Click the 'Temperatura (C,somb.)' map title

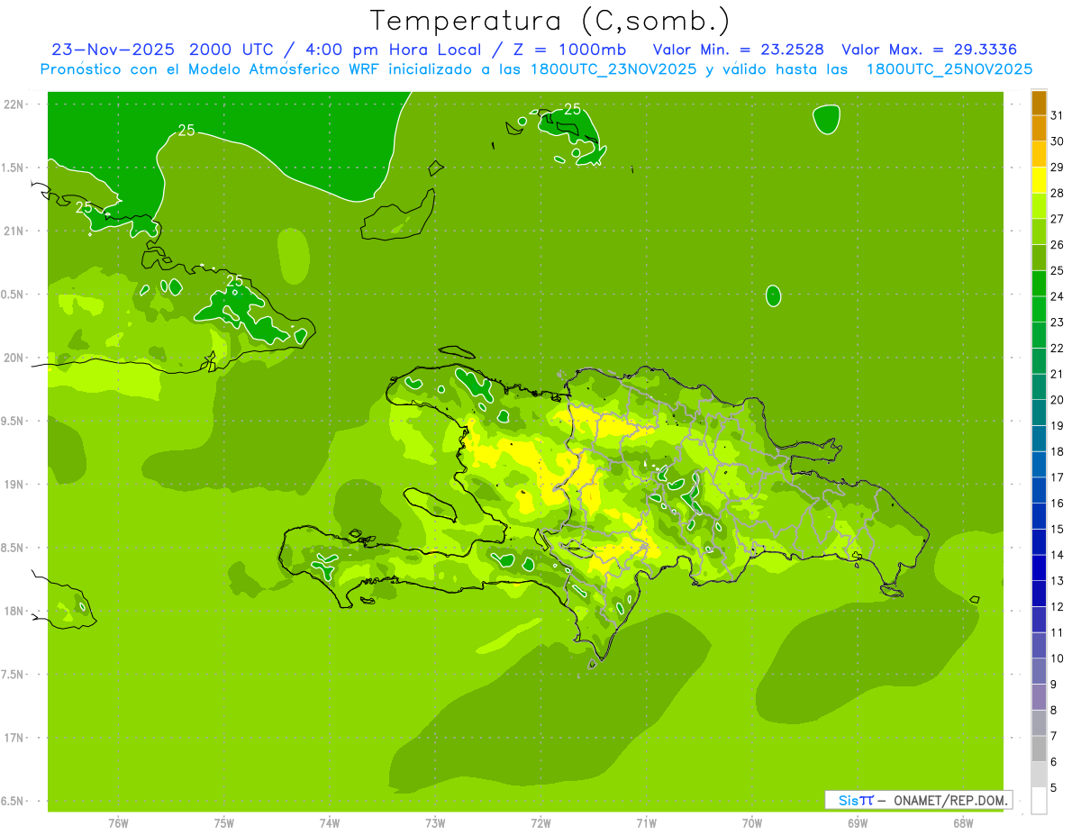click(x=550, y=22)
